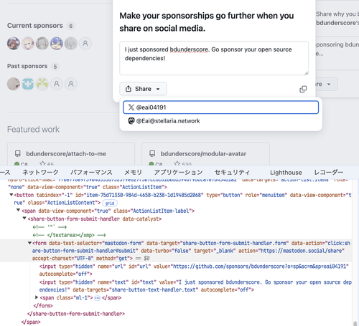Collapse the share-button-form-submit-handler node

24,219
